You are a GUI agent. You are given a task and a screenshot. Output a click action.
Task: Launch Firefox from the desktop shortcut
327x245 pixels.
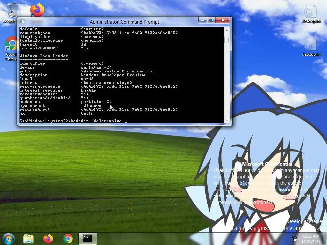pos(37,10)
